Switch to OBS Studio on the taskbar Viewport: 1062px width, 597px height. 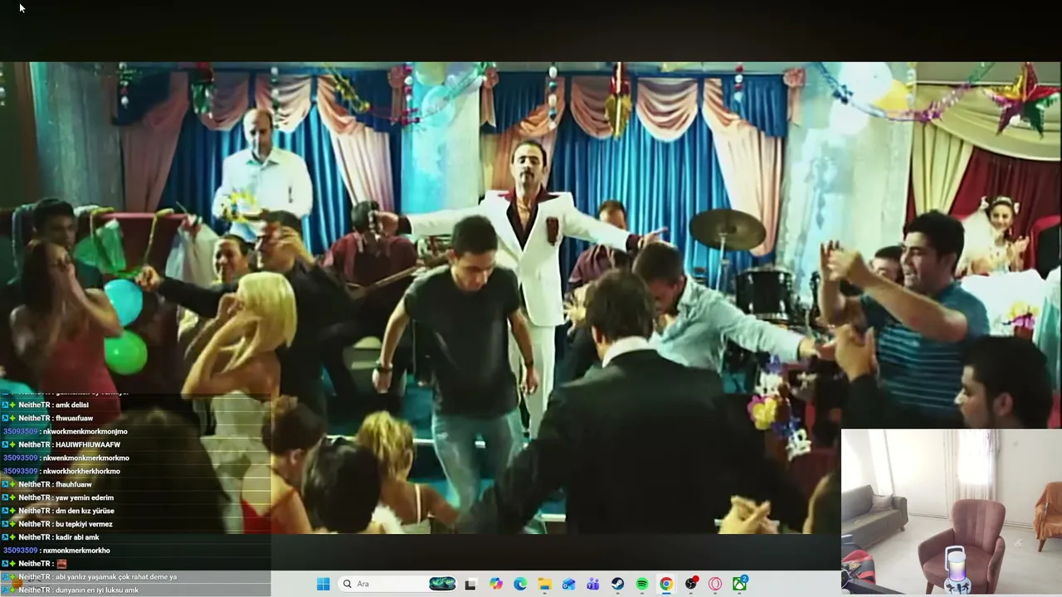(691, 584)
